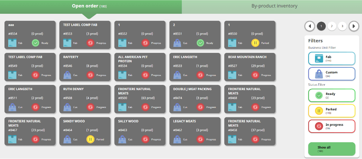Click the Progress icon on order #8549

coord(35,75)
